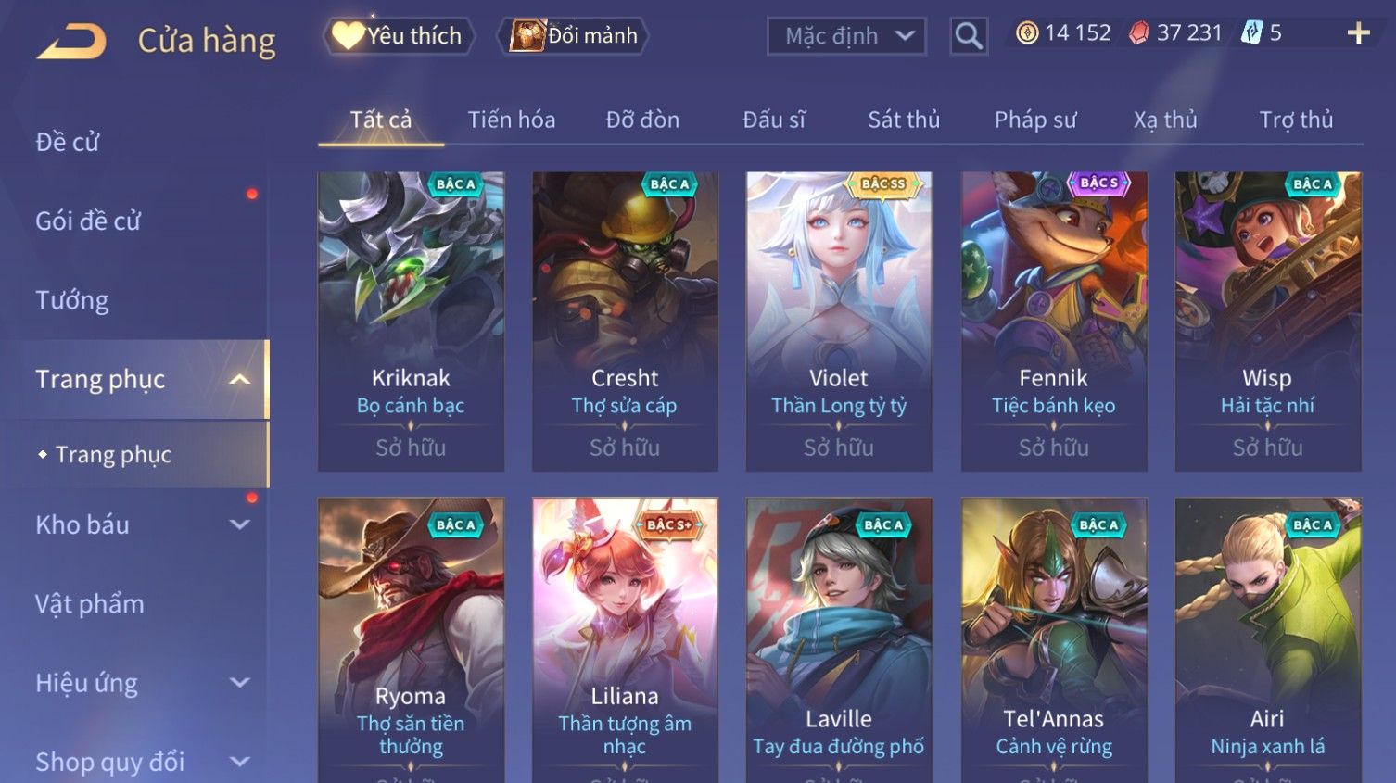1396x783 pixels.
Task: Open the Mặc định sort dropdown
Action: pos(846,36)
